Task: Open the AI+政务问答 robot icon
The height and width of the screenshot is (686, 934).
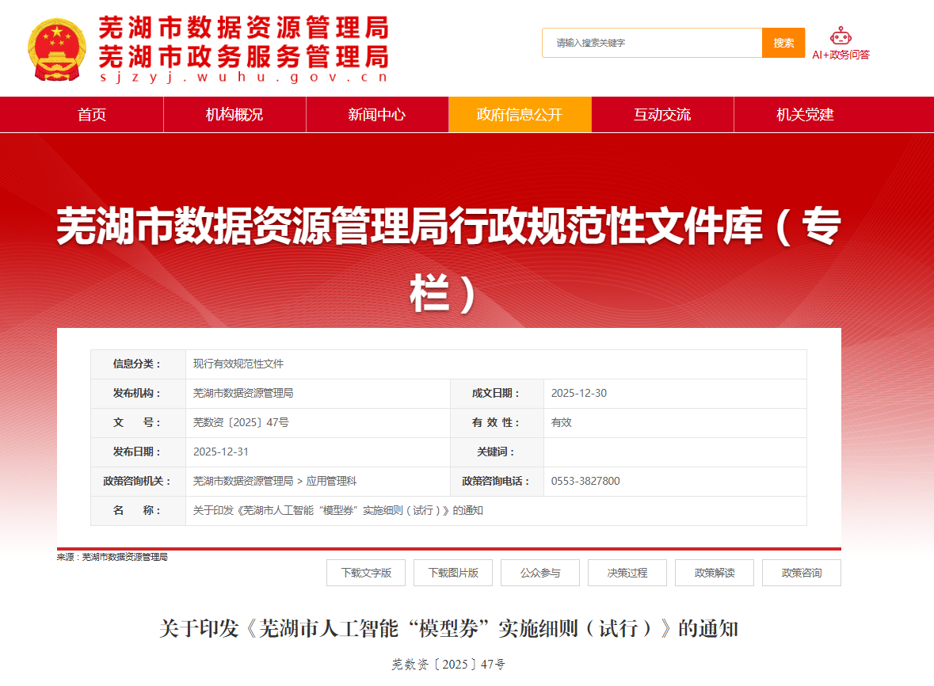Action: coord(841,36)
